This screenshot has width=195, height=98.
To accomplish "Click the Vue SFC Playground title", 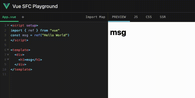I will pos(35,6).
